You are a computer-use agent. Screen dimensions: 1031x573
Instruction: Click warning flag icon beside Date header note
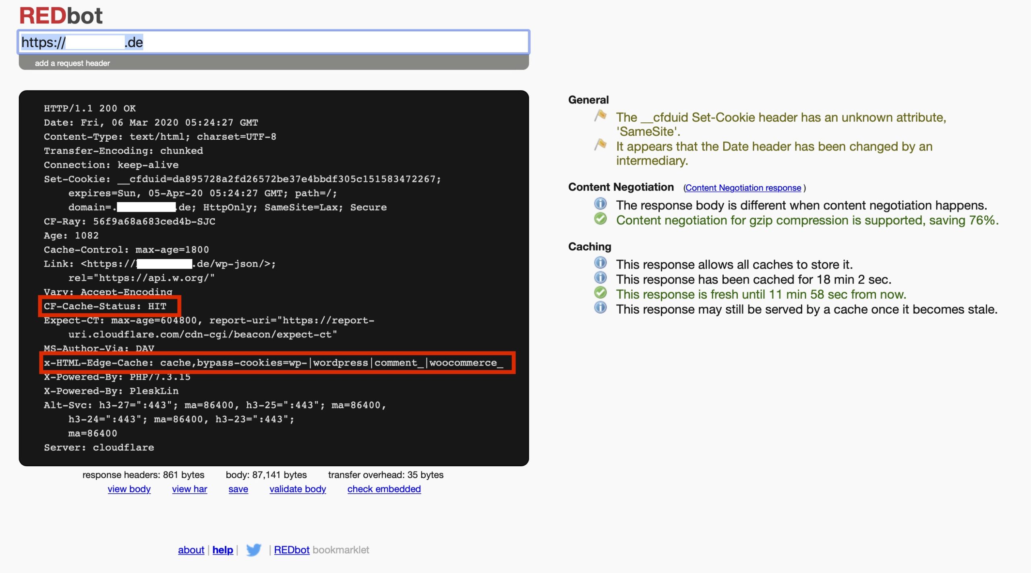tap(600, 144)
